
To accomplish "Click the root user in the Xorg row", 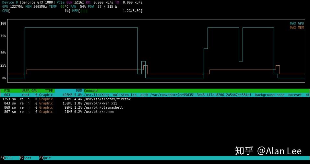I will (x=26, y=95).
